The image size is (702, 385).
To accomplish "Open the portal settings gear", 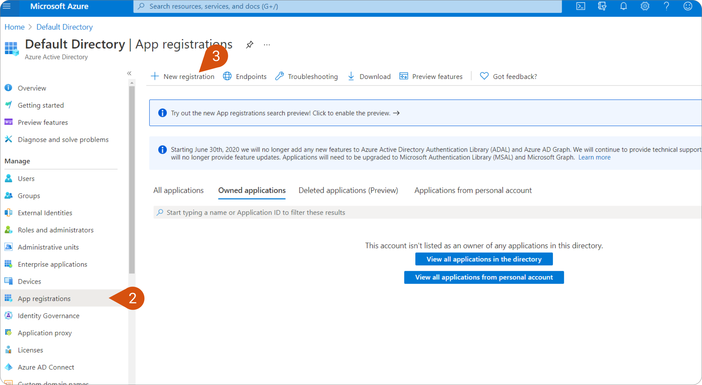I will tap(645, 6).
